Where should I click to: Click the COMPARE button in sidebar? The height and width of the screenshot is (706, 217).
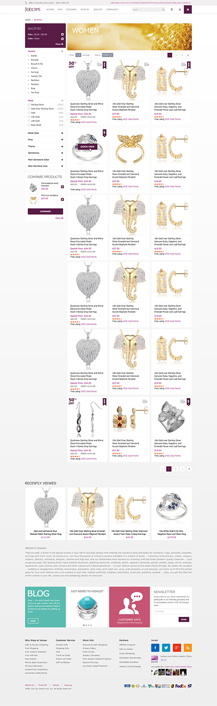point(45,211)
